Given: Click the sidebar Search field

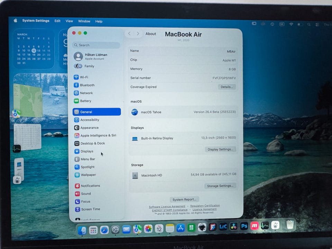Looking at the screenshot, I should pos(96,45).
